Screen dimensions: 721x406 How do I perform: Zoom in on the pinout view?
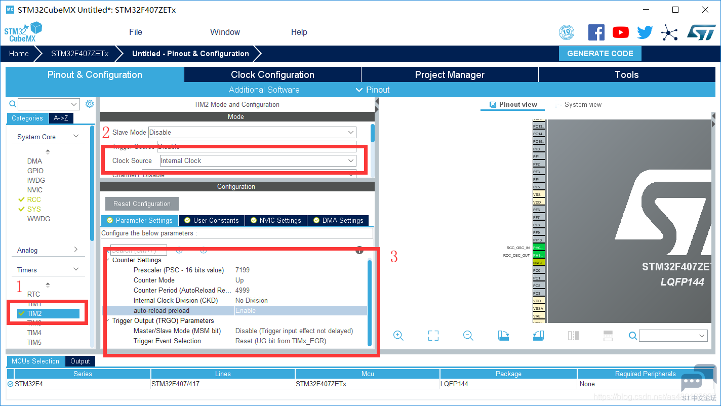pos(398,336)
